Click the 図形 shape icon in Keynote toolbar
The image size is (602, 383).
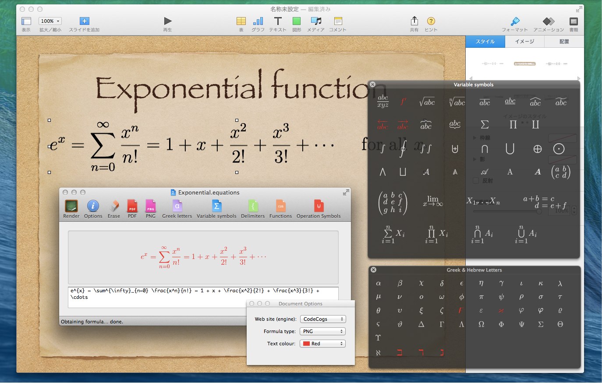click(x=297, y=21)
